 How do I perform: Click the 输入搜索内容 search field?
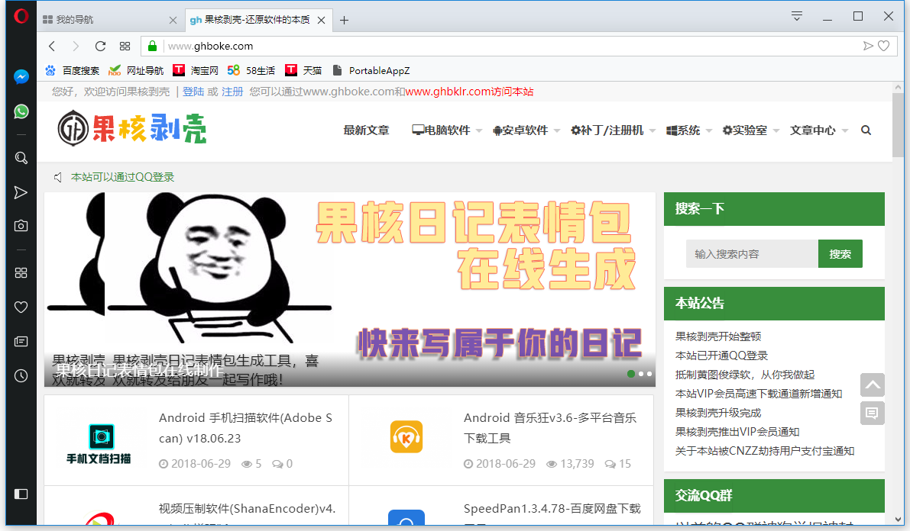tap(752, 254)
